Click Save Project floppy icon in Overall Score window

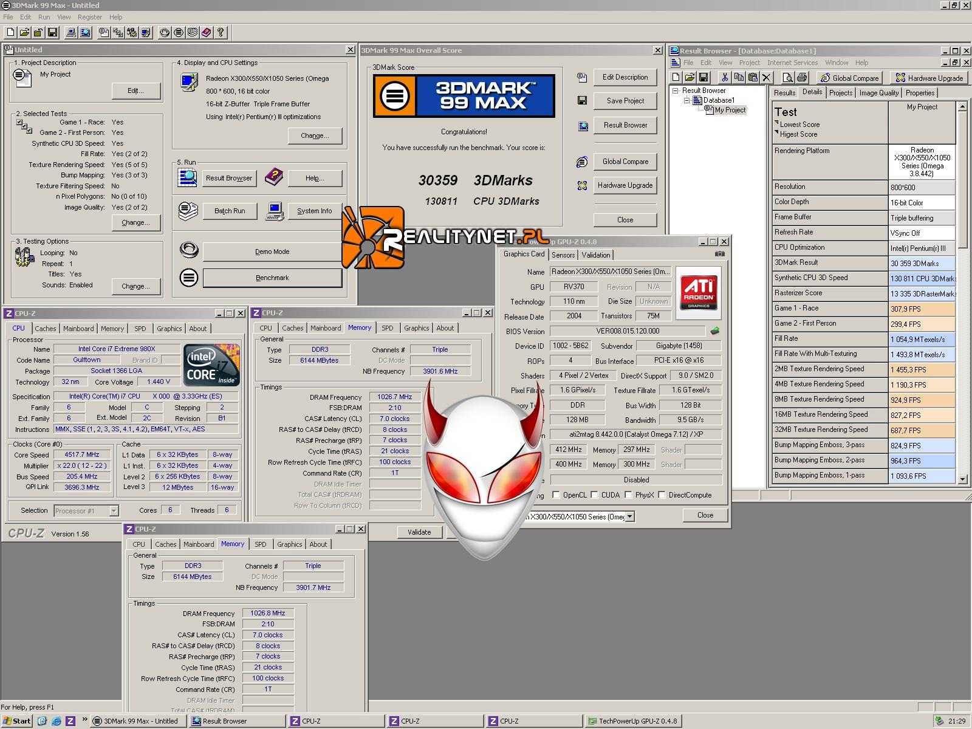tap(582, 101)
